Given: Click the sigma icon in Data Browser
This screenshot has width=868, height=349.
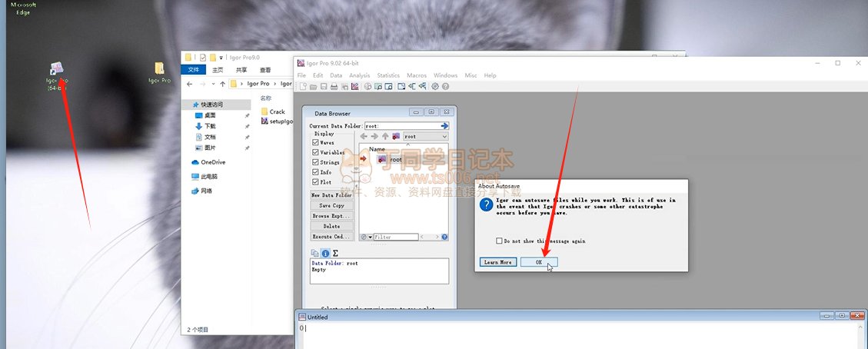Looking at the screenshot, I should (335, 253).
